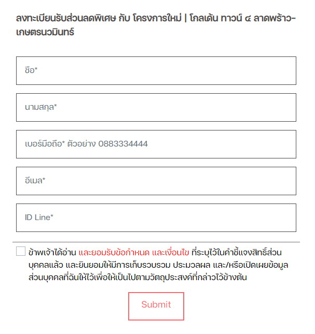Viewport: 315px width, 334px height.
Task: Click the ชื่อ (first name) input field
Action: point(156,71)
